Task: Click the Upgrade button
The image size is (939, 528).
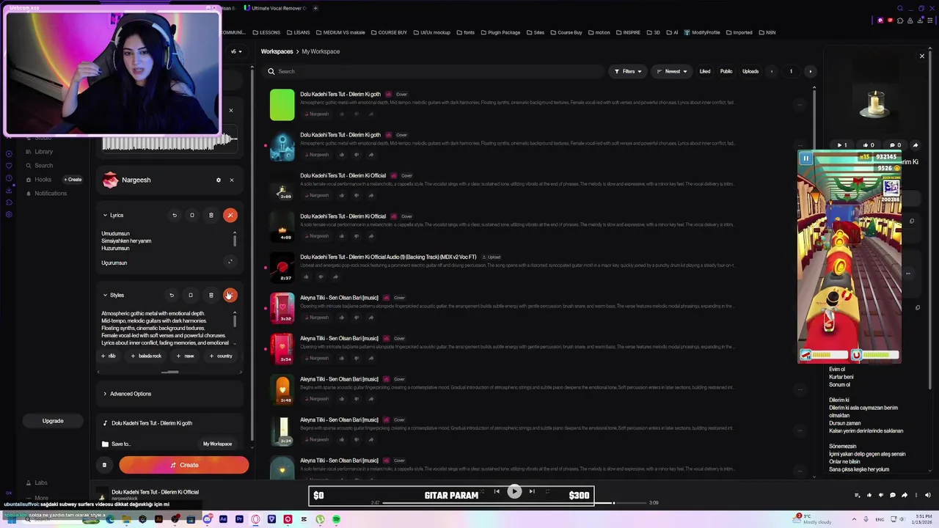Action: (x=53, y=421)
